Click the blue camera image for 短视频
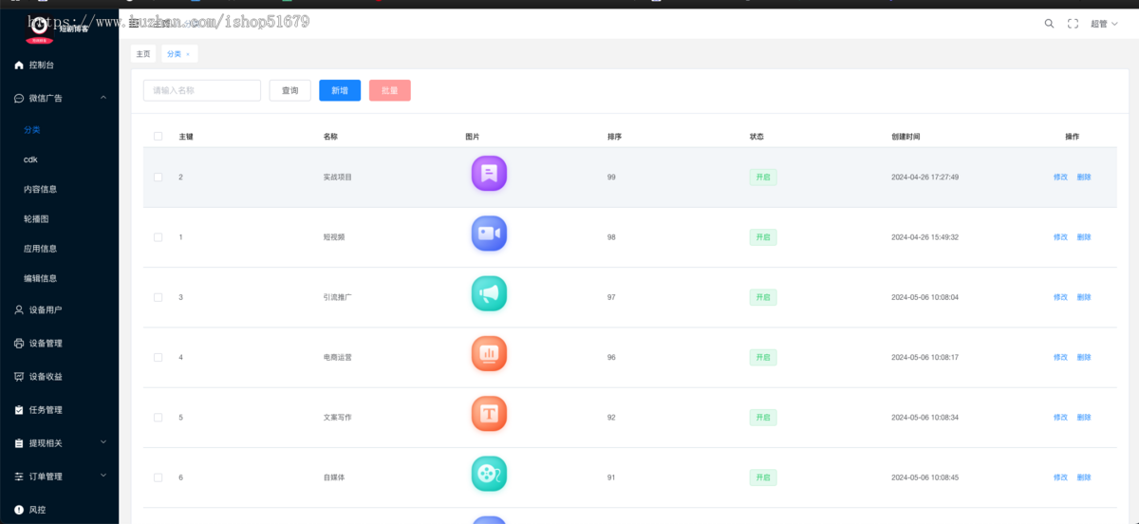Screen dimensions: 1139x524 click(489, 234)
